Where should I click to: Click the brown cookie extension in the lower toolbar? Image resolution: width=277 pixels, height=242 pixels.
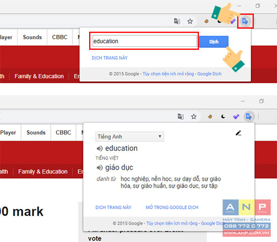[x=210, y=117]
